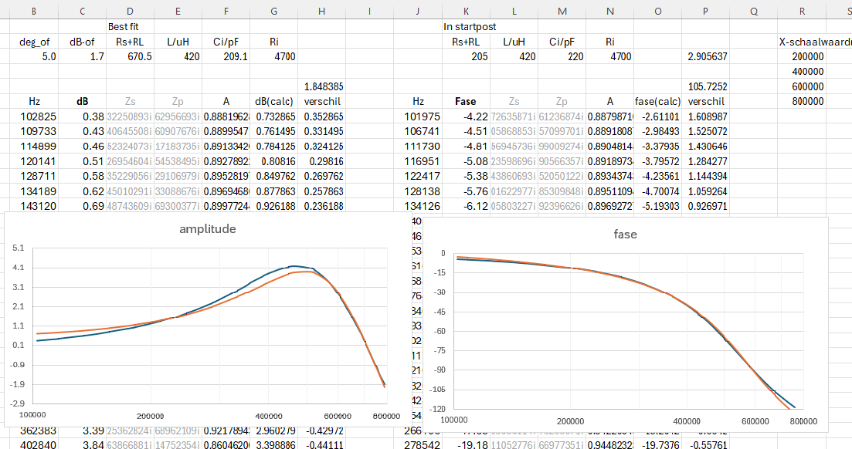Select the 600000 cell in column R
Image resolution: width=852 pixels, height=449 pixels.
[802, 86]
